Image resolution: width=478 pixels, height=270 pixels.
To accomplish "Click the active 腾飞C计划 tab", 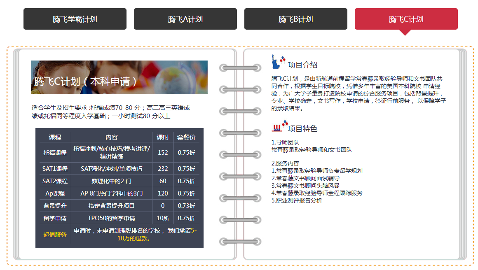I will 406,19.
